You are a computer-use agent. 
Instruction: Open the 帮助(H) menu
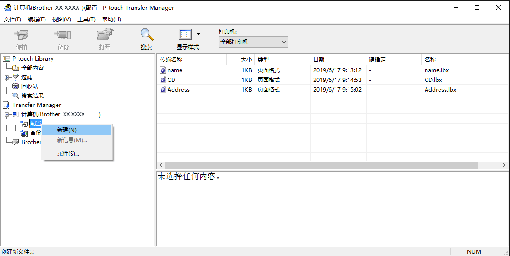coord(111,19)
